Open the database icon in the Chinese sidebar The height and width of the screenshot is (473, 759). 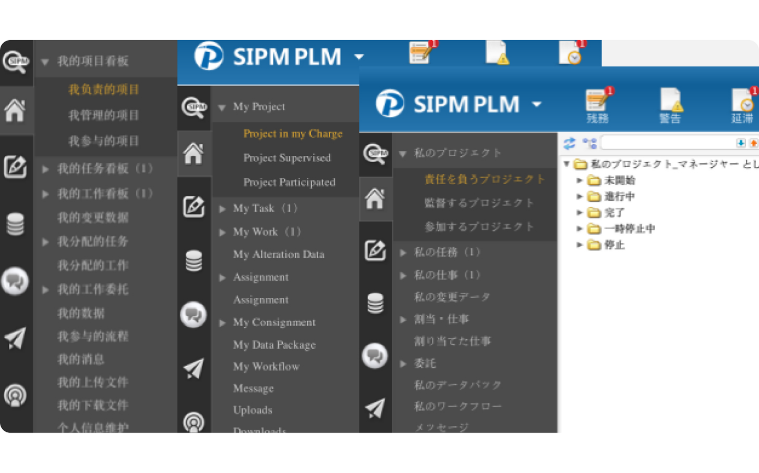[x=15, y=224]
